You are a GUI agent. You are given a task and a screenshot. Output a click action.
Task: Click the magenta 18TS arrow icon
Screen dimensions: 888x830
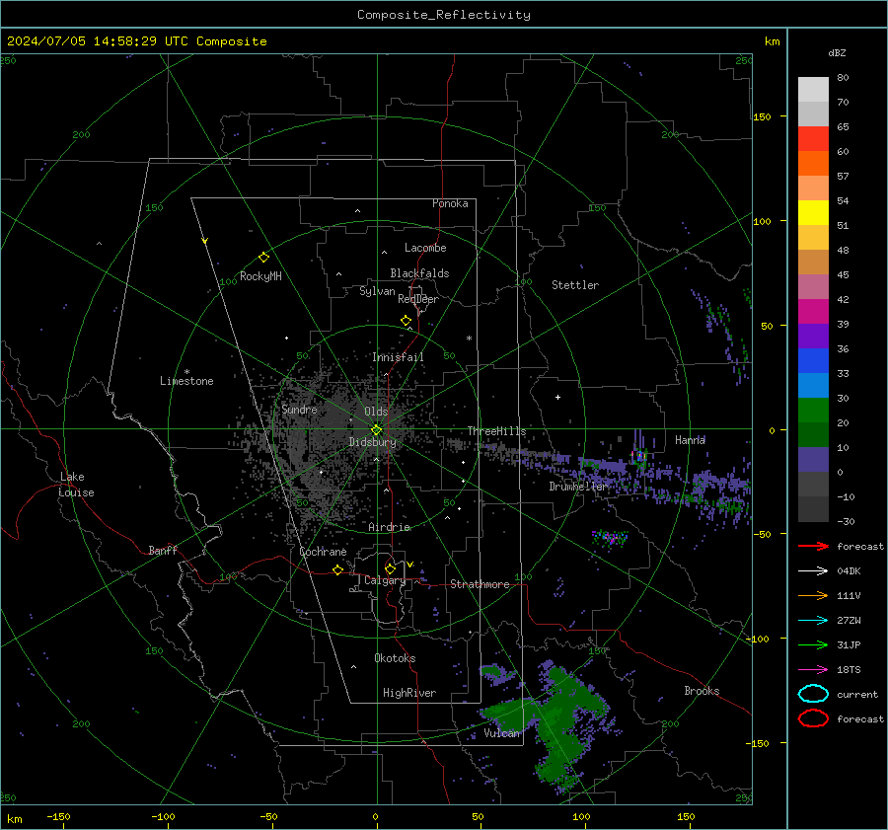(813, 670)
